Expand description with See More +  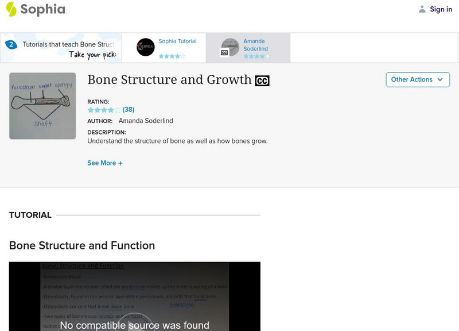[105, 163]
